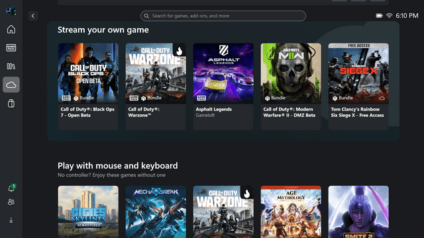Screen dimensions: 424x238
Task: Open Modern Warfare II DMZ Beta cover
Action: point(291,73)
